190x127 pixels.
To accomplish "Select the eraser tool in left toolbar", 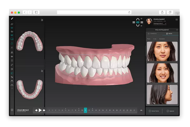I will (12, 24).
